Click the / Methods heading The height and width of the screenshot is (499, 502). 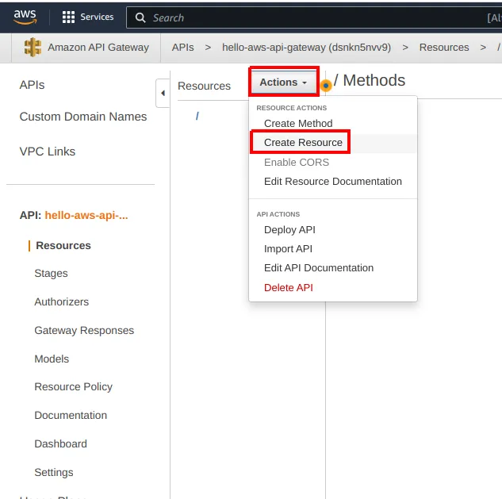[370, 80]
